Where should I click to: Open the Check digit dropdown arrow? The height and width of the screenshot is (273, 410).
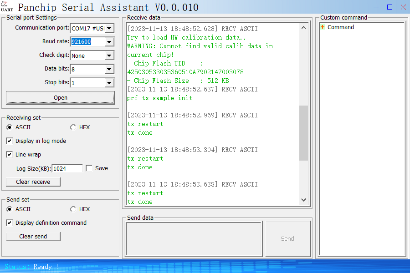[x=109, y=56]
